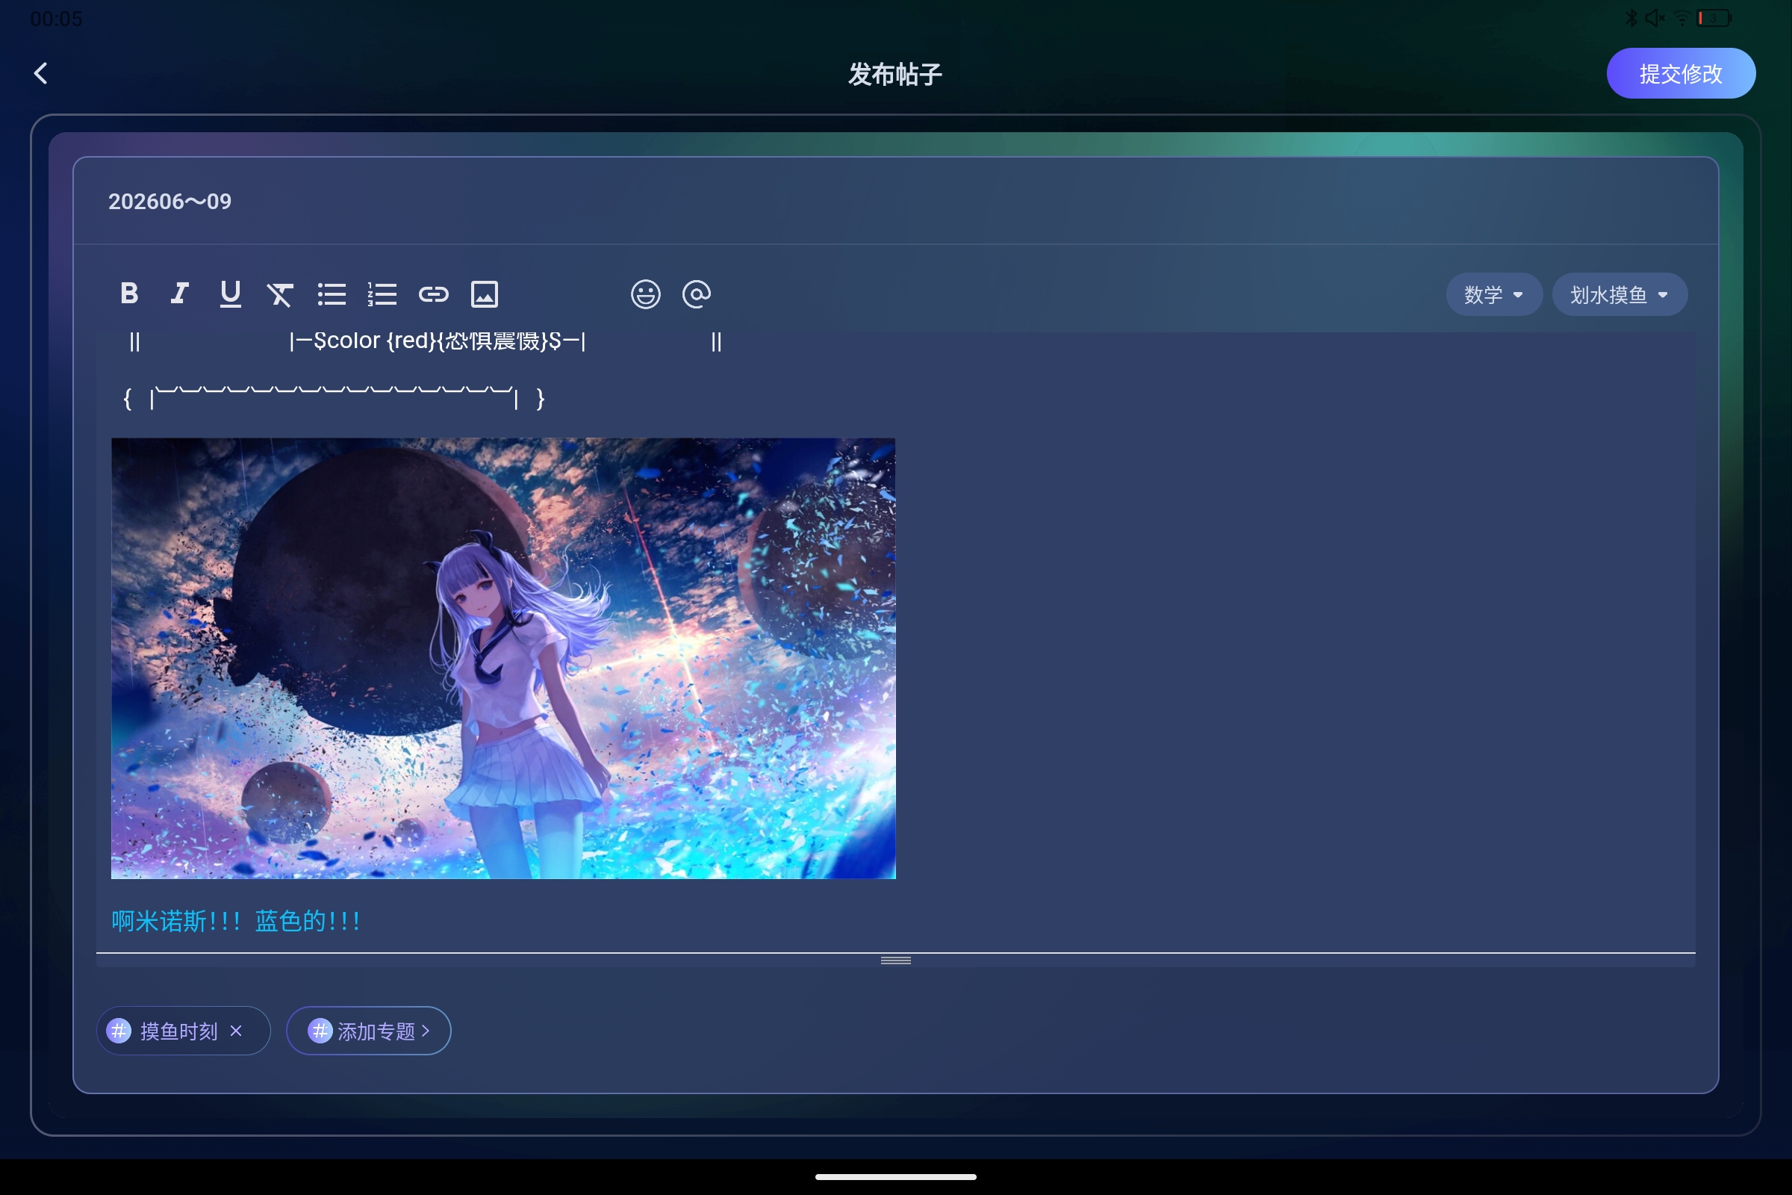Select the anime girl image in the editor
Image resolution: width=1792 pixels, height=1195 pixels.
503,659
